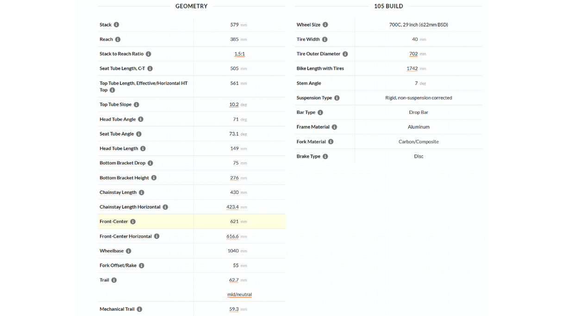Click info icon beside Front-Center
This screenshot has height=316, width=562.
click(132, 222)
